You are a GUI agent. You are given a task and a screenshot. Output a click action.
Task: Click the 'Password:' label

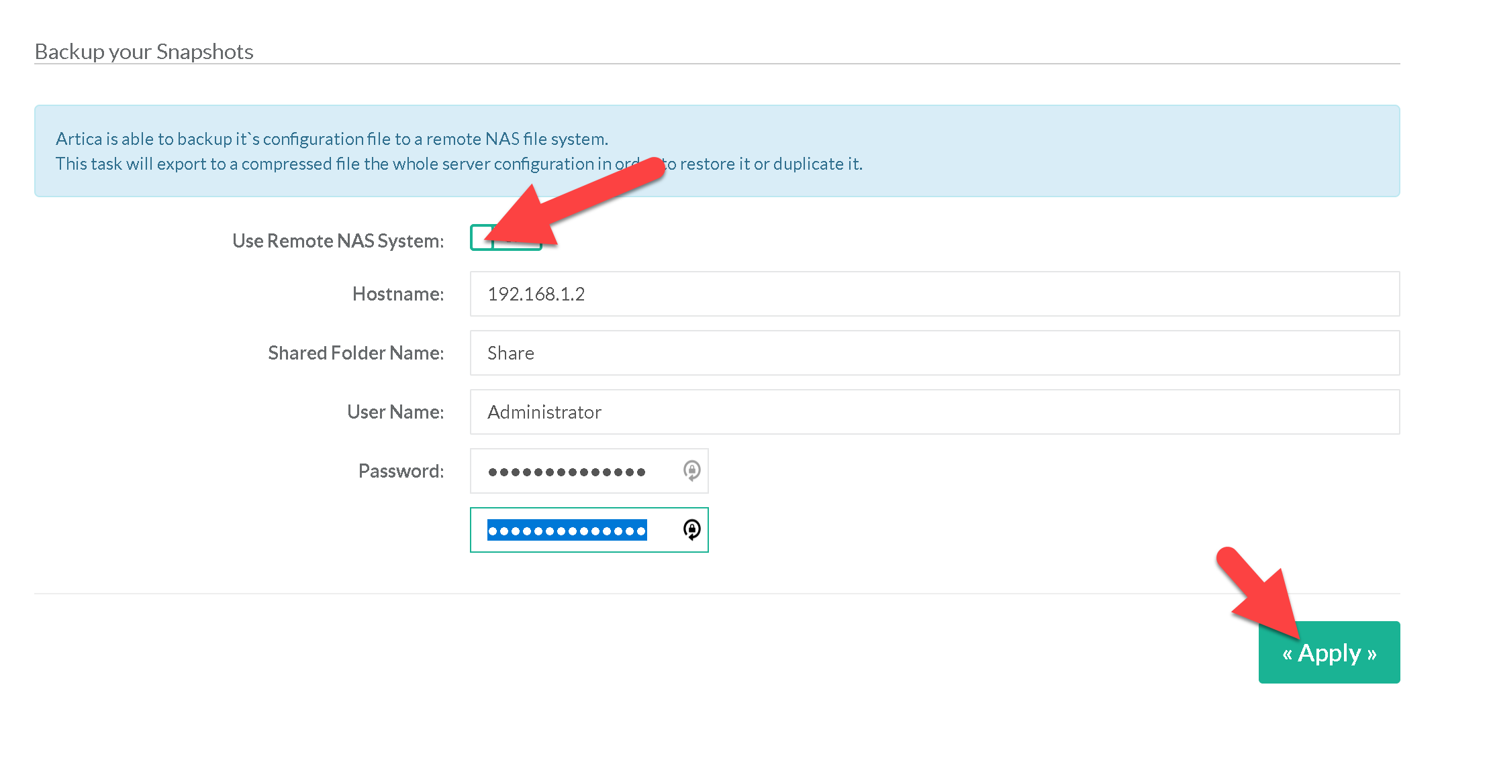(401, 471)
